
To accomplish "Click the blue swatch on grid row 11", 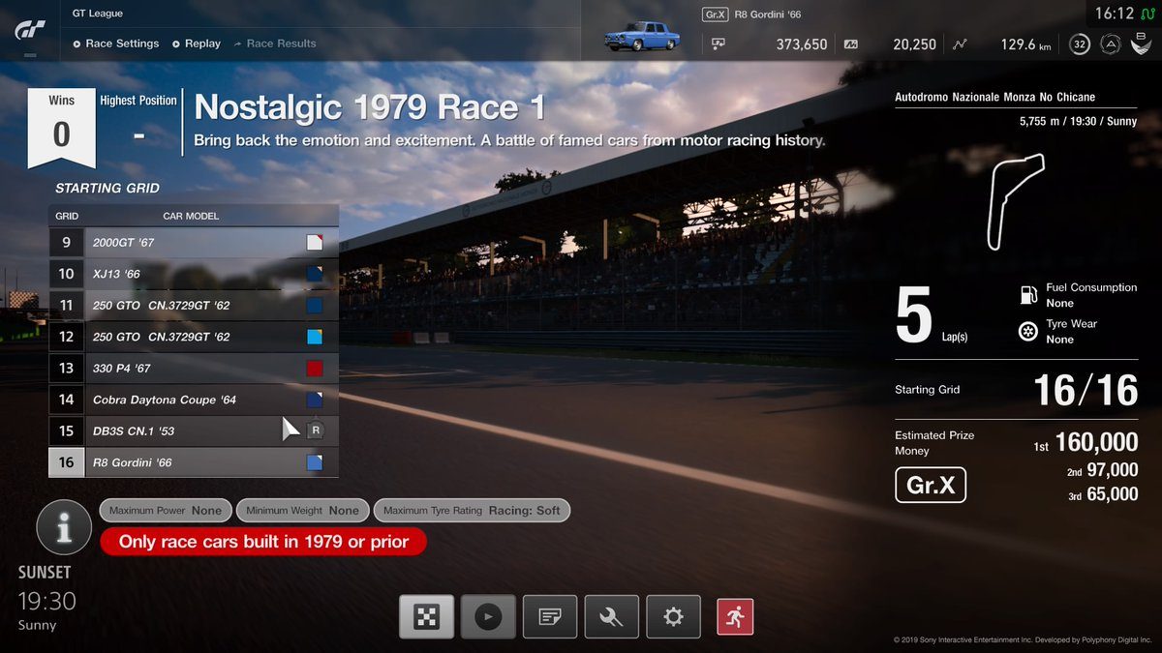I will [x=314, y=306].
